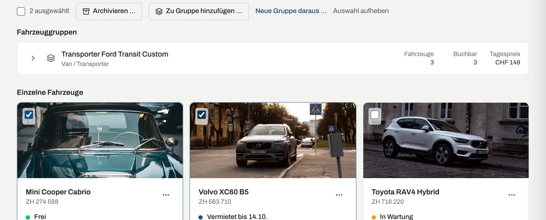Click the plate number 'ZH 563 710'
The image size is (546, 220).
(x=215, y=202)
